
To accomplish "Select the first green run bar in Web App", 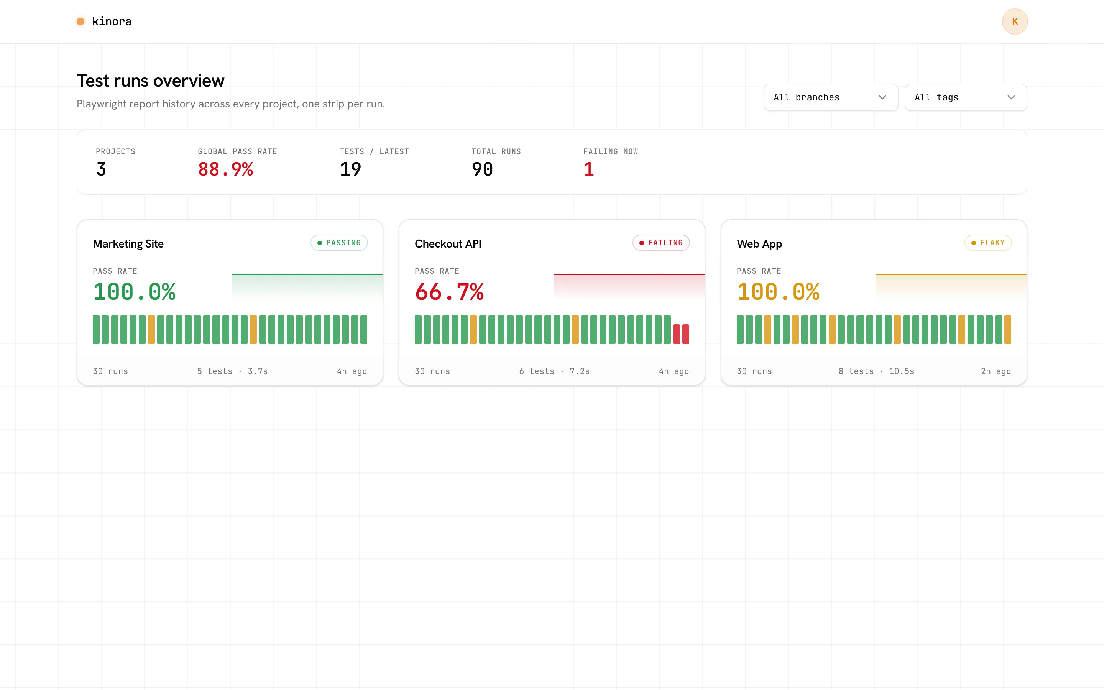I will [741, 330].
